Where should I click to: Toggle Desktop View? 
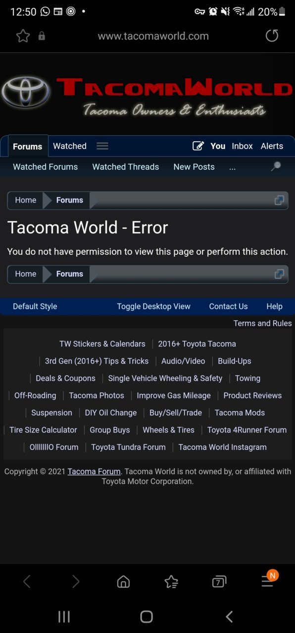pyautogui.click(x=153, y=306)
